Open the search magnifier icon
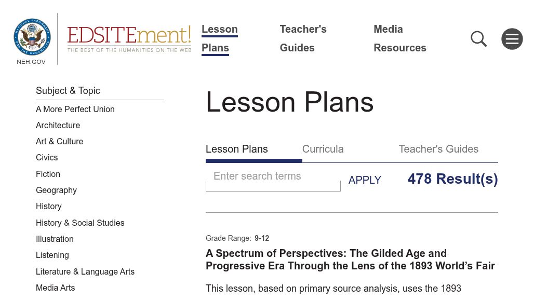This screenshot has width=534, height=300. click(x=478, y=39)
